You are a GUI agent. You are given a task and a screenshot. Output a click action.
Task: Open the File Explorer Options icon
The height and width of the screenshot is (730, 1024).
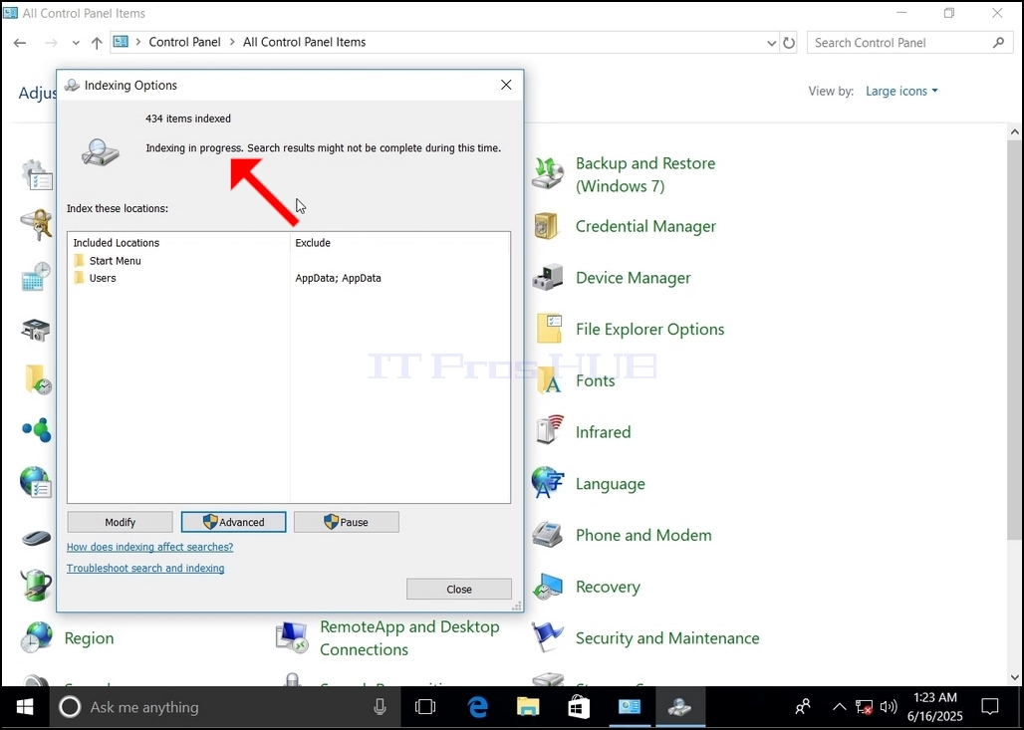tap(549, 329)
